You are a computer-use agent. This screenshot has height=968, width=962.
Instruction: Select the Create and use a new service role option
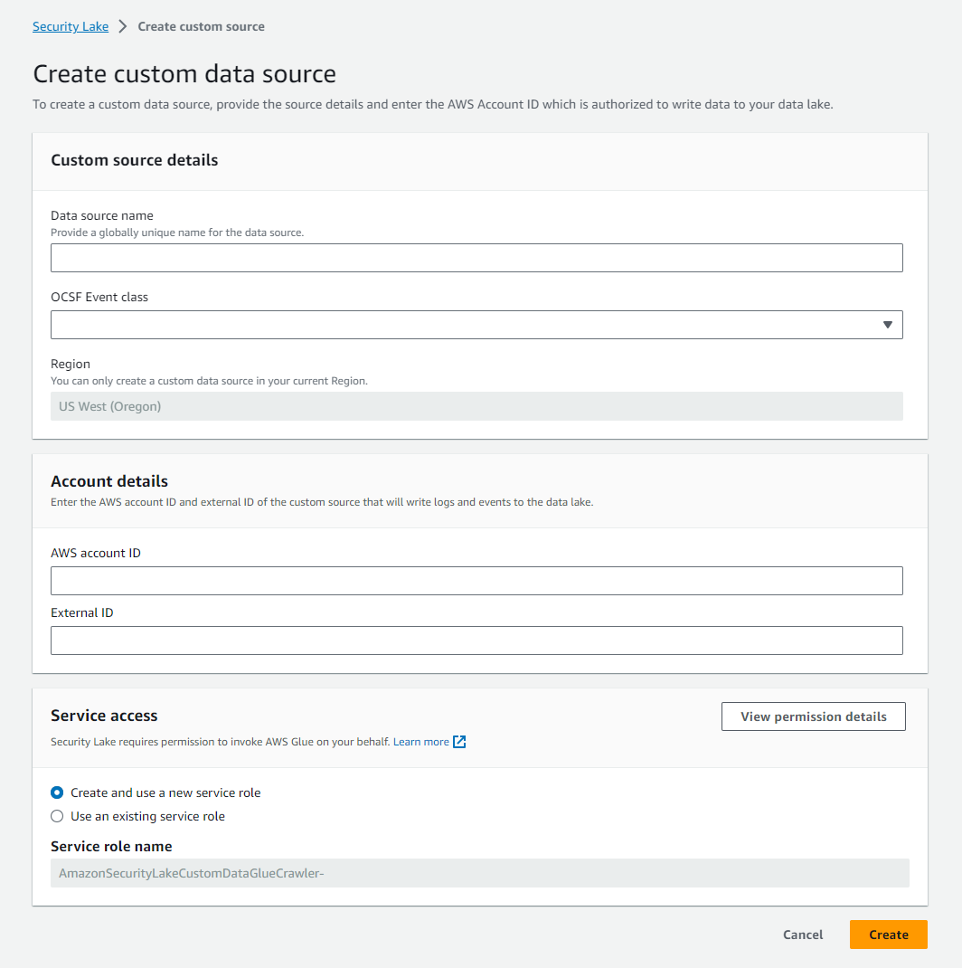[x=57, y=792]
